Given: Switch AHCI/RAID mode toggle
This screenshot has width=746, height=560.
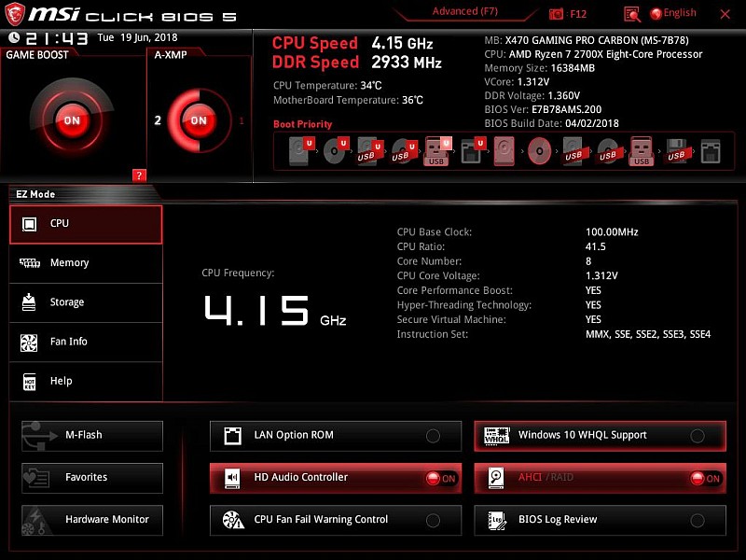Looking at the screenshot, I should click(x=706, y=479).
